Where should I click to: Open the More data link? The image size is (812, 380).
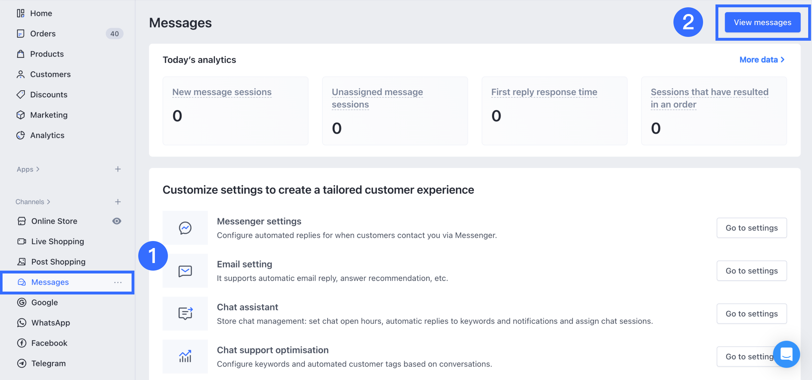point(762,60)
